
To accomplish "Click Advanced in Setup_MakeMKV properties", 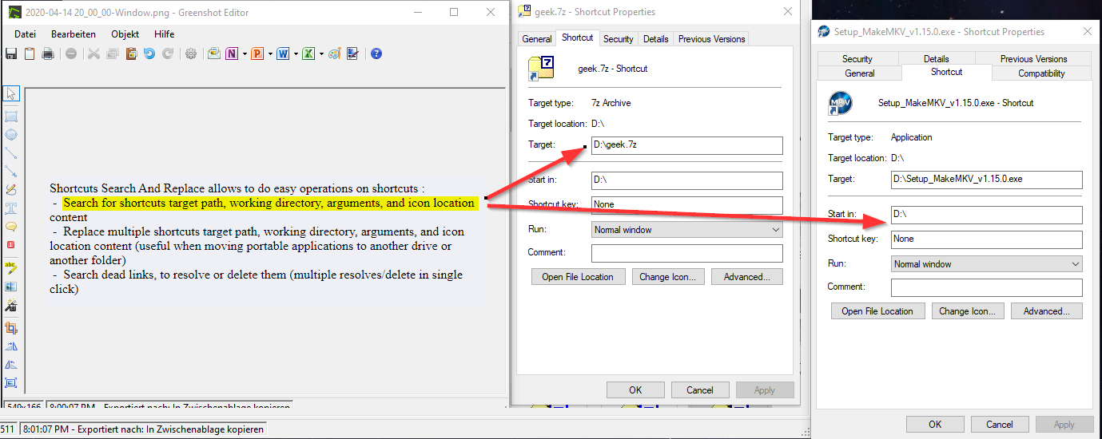I will click(x=1047, y=311).
